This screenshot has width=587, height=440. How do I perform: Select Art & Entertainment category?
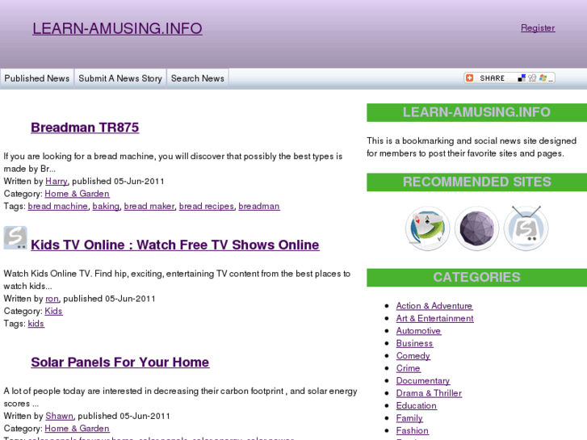click(x=435, y=318)
